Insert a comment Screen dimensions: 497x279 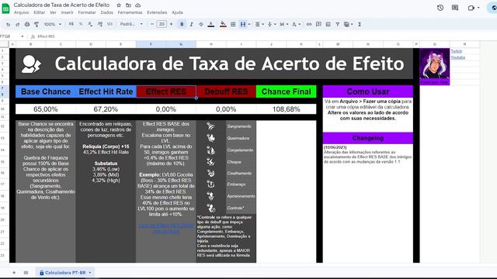point(318,24)
